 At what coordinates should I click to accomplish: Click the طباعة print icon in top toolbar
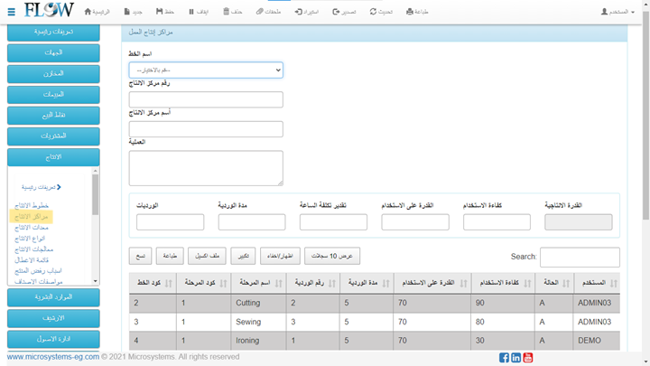pos(417,12)
